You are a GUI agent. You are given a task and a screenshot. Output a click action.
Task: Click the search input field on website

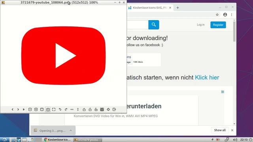138,24
